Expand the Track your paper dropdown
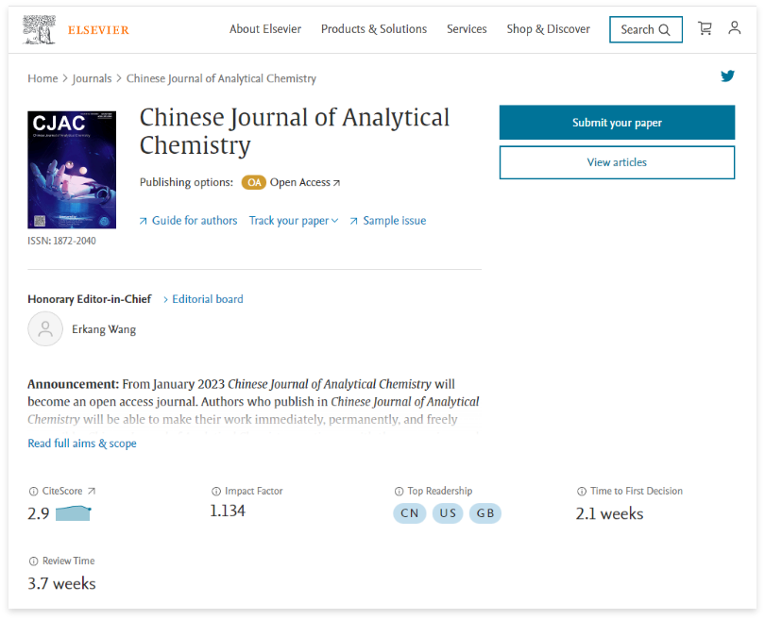 tap(294, 221)
